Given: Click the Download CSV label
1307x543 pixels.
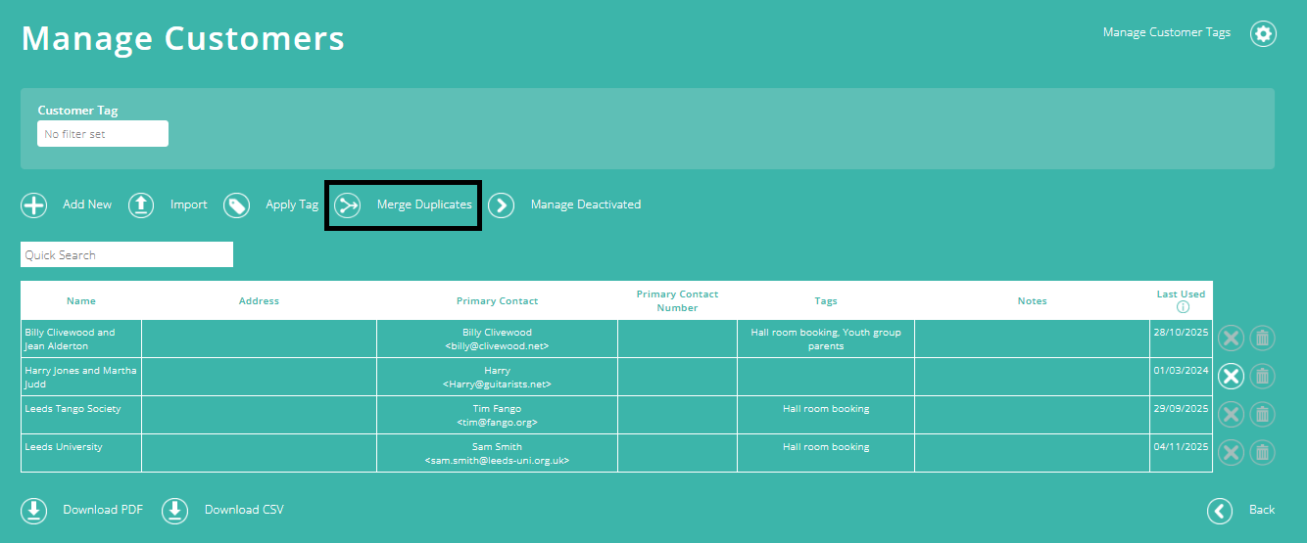Looking at the screenshot, I should (x=244, y=510).
